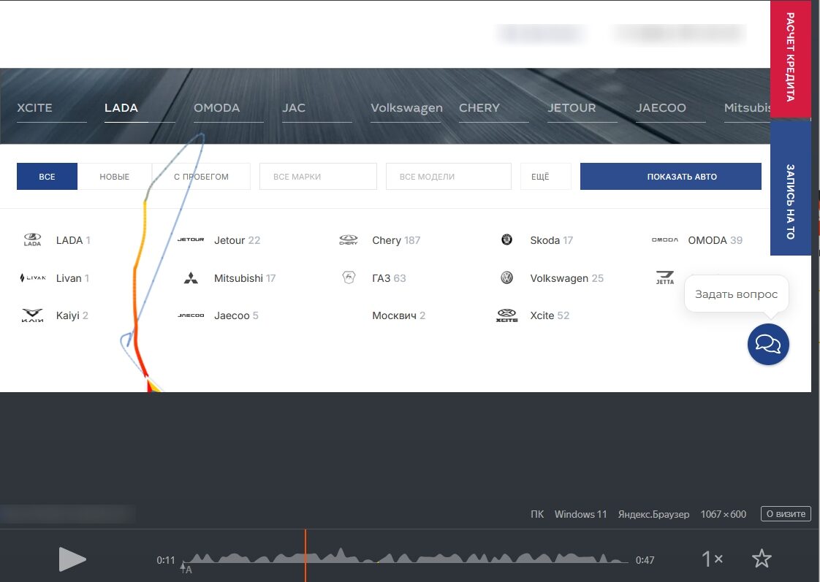Click the Chery logo icon
820x582 pixels.
coord(349,240)
